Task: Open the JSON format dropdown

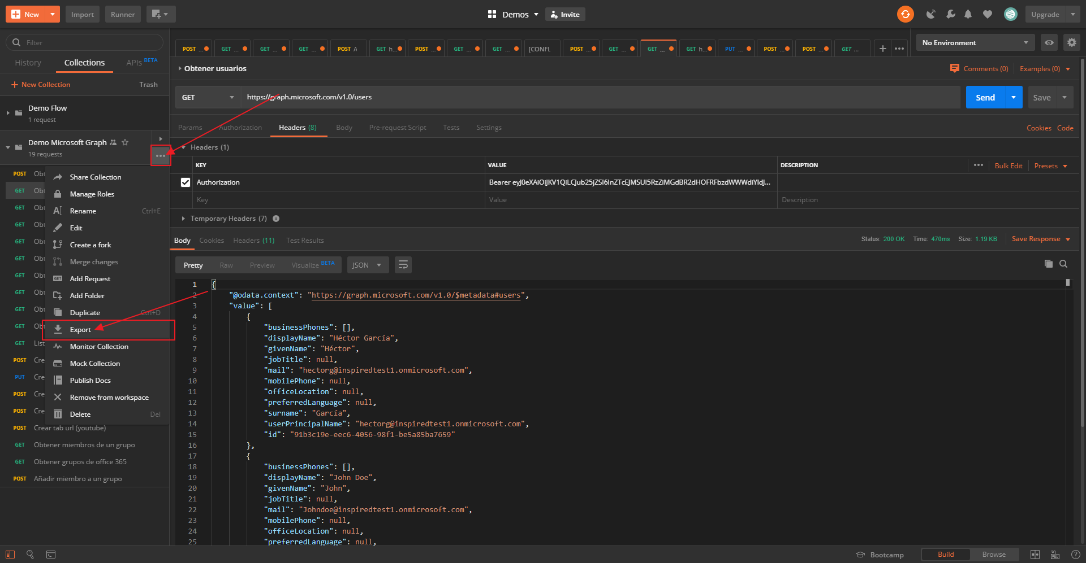Action: tap(367, 265)
